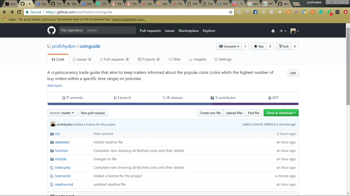Image resolution: width=350 pixels, height=196 pixels.
Task: Open the Branch: master dropdown
Action: coord(62,113)
